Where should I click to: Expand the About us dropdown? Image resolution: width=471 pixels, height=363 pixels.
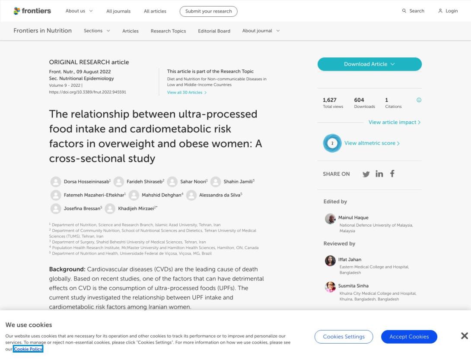click(79, 11)
